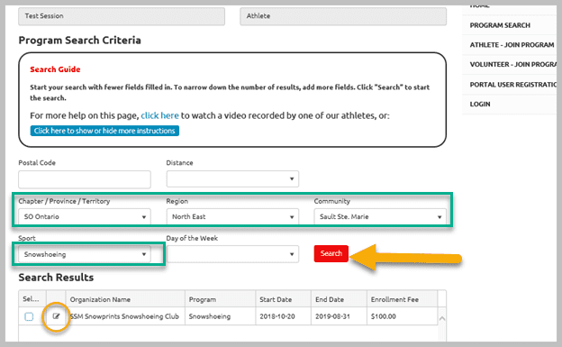The image size is (562, 347).
Task: Click the Enrollment Fee column header
Action: click(x=403, y=299)
